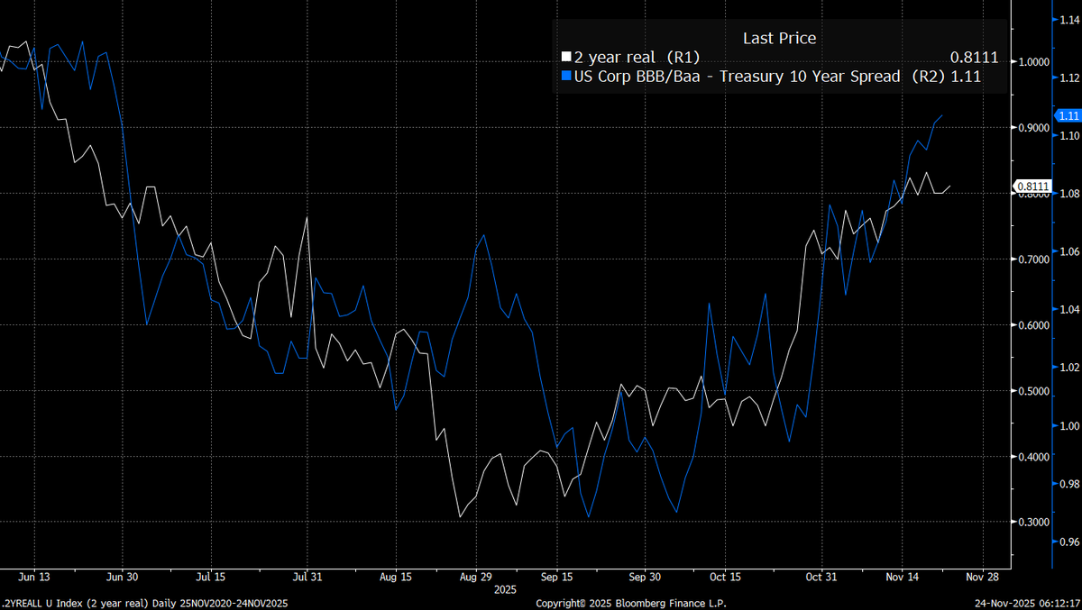Click the Jun 30 date label
Image resolution: width=1082 pixels, height=610 pixels.
122,578
